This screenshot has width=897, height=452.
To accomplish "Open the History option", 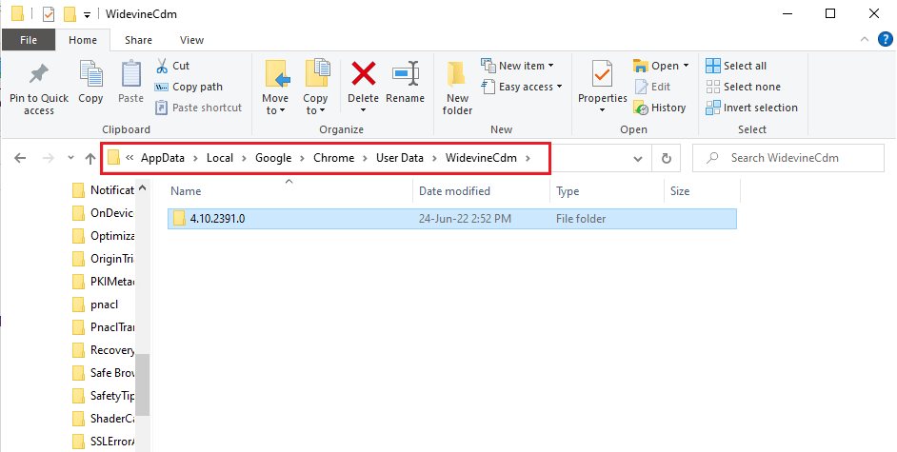I will 659,108.
